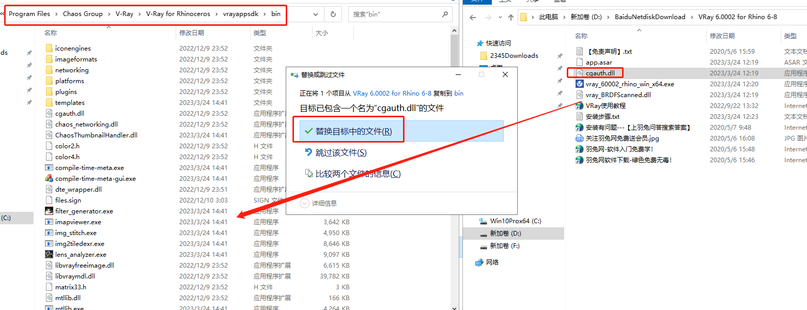Viewport: 807px width, 310px height.
Task: Select color2.h file
Action: (67, 146)
